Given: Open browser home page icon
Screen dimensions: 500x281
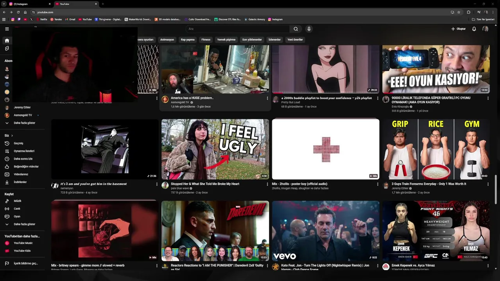Looking at the screenshot, I should 25,12.
